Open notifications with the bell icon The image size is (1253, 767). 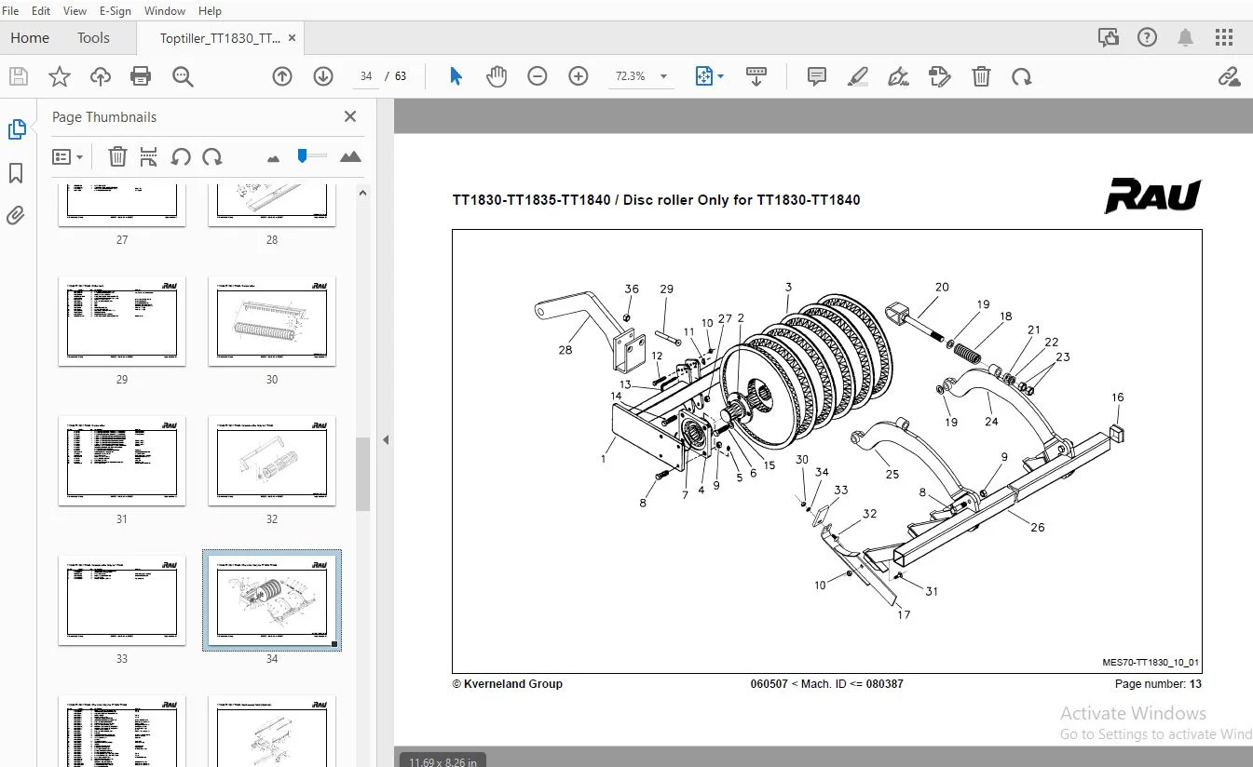click(x=1185, y=37)
